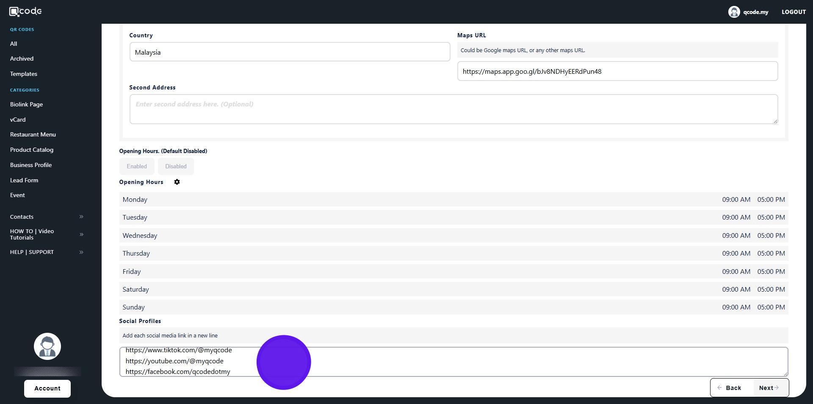
Task: Select Business Profile category
Action: pos(31,165)
